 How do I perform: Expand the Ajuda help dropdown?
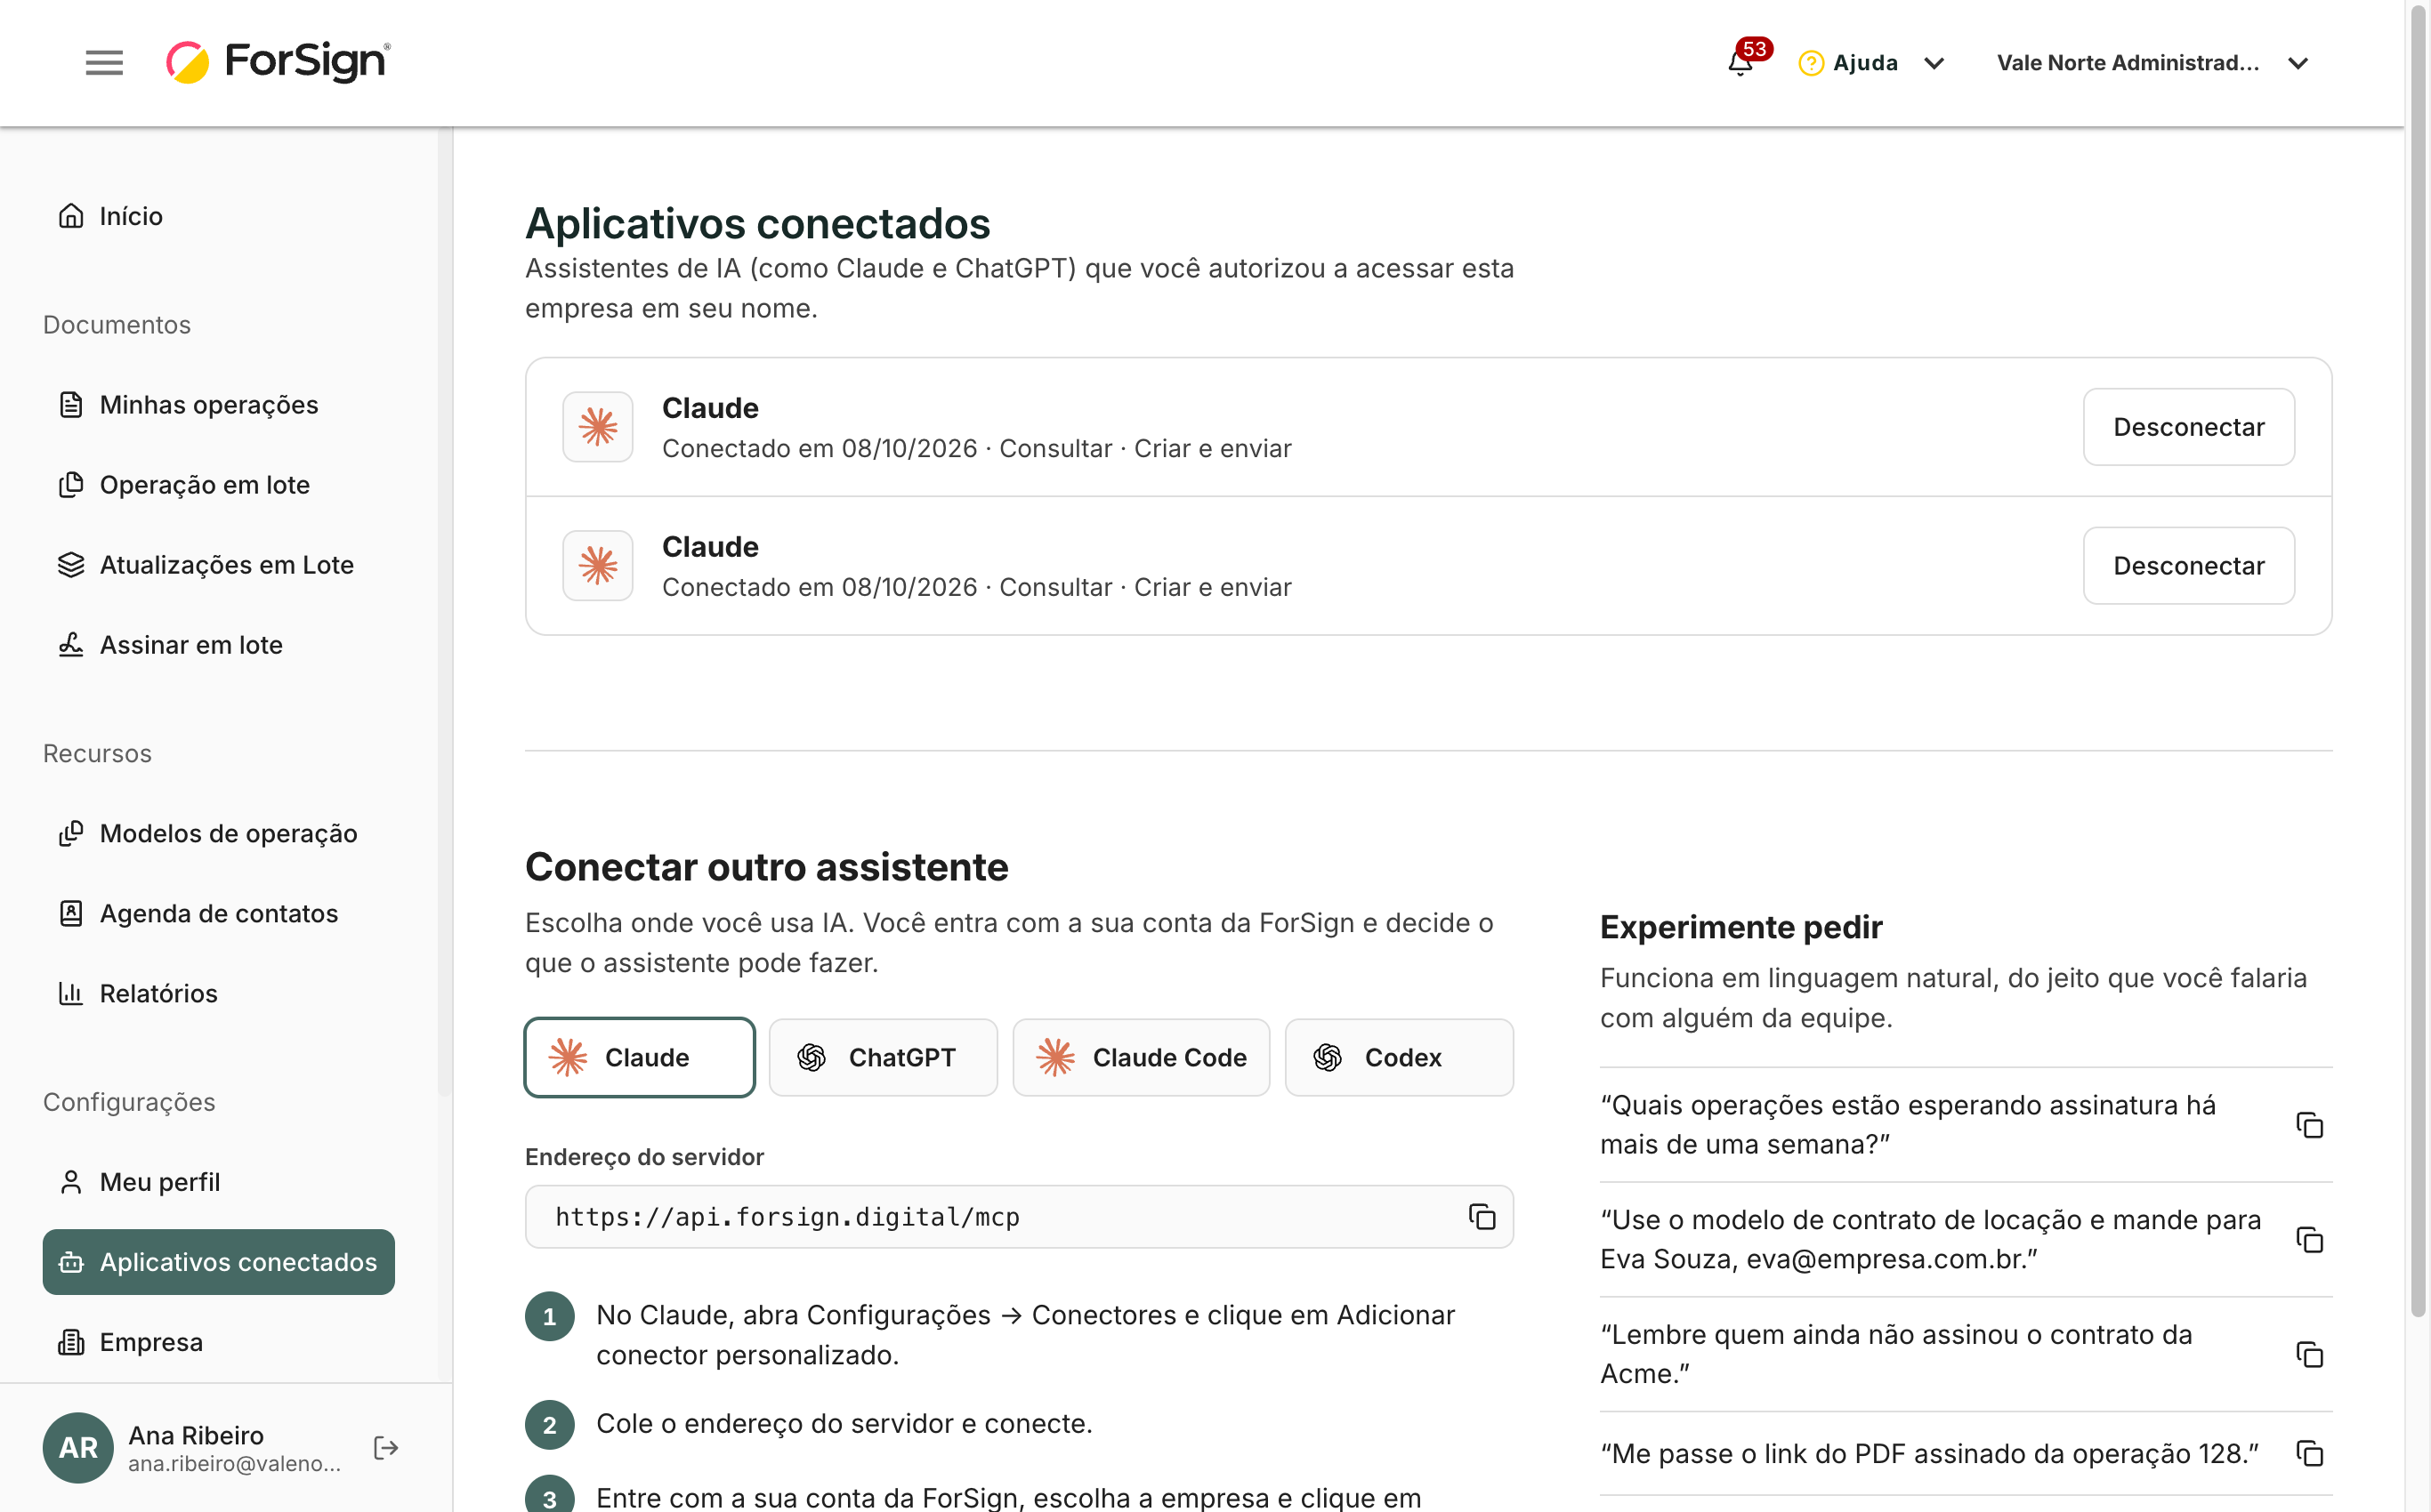tap(1870, 63)
